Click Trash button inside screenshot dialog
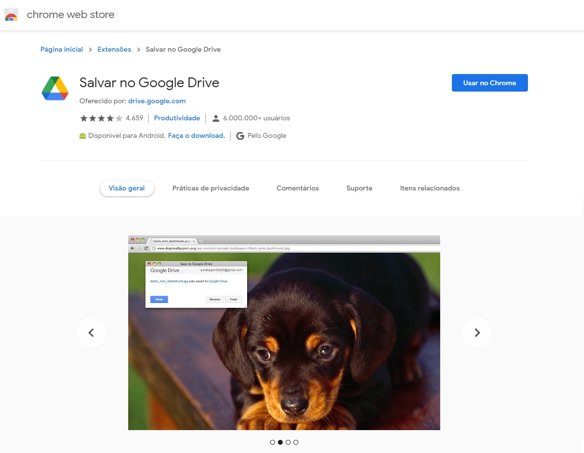 coord(234,299)
